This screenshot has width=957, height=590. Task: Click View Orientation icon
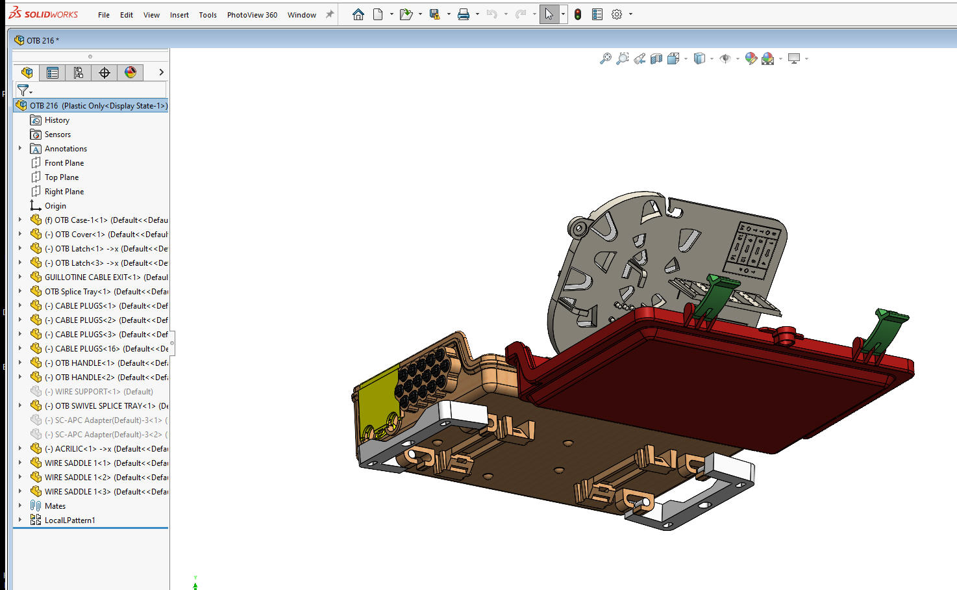tap(673, 58)
